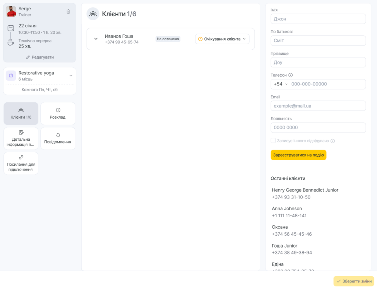Open the +54 country code dropdown
Screen dimensions: 377x288
click(281, 84)
